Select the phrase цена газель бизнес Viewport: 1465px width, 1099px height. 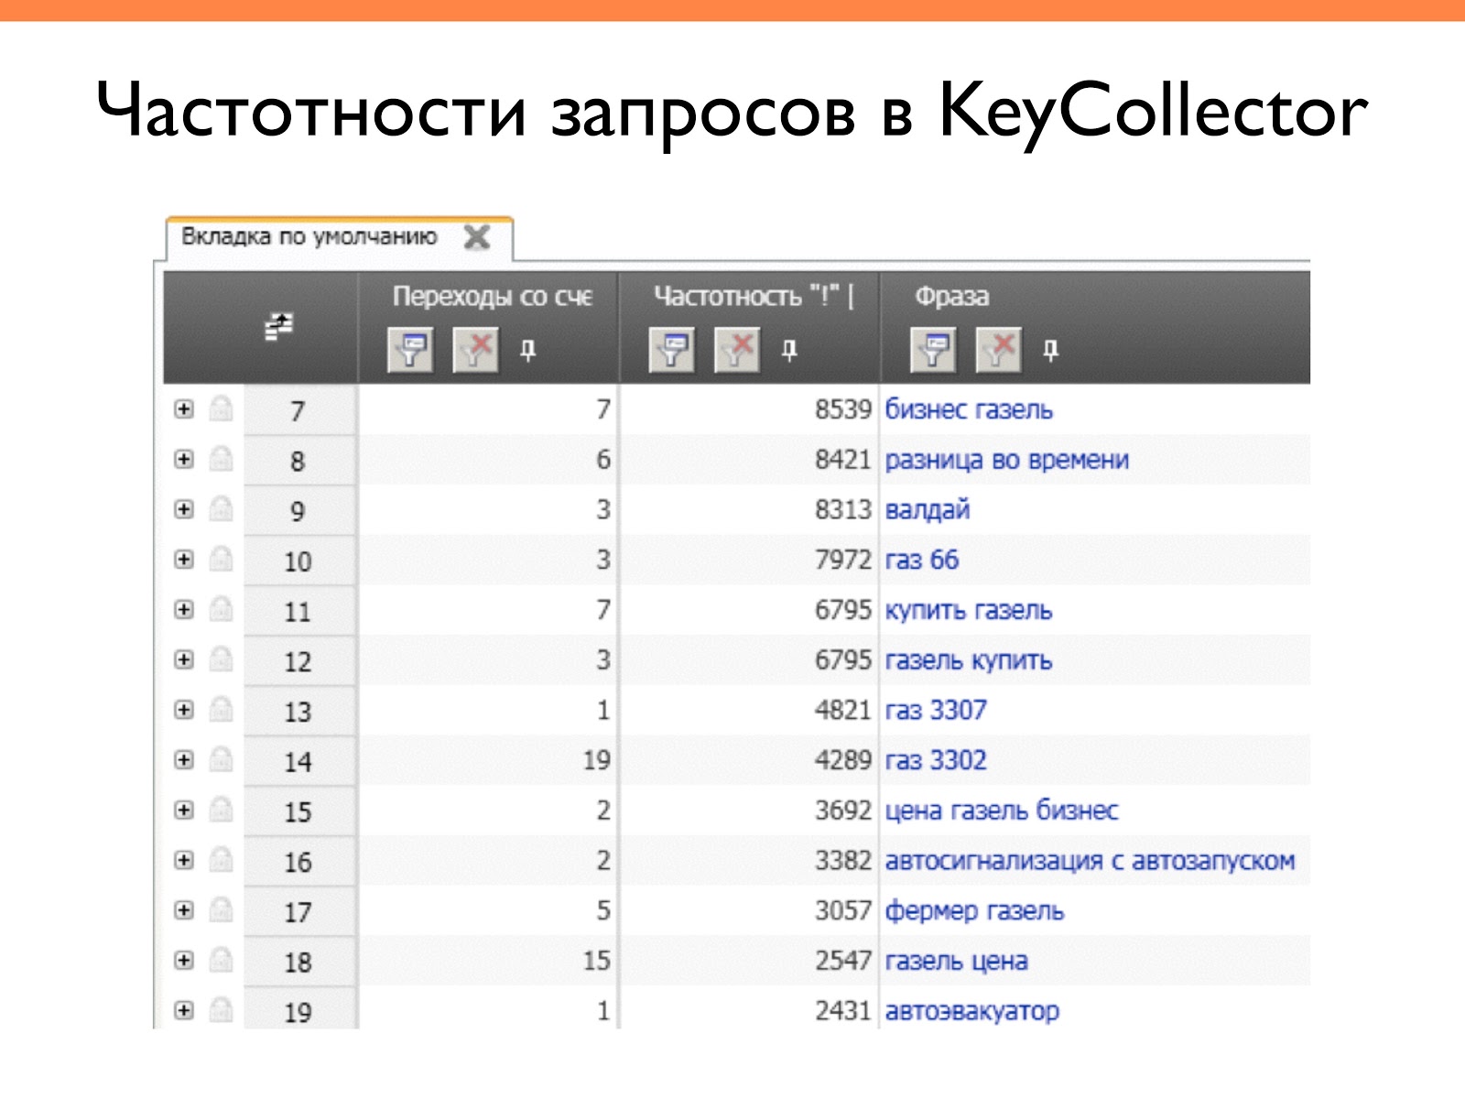pyautogui.click(x=1002, y=811)
